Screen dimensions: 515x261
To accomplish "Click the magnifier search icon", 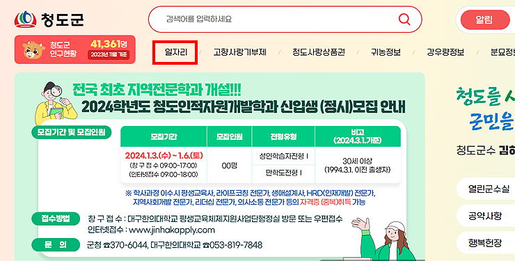I will [404, 19].
